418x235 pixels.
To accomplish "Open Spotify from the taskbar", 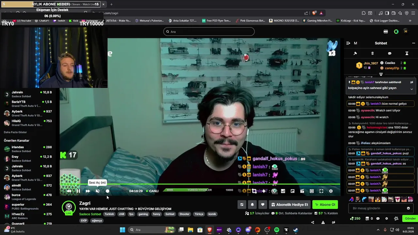I will (277, 230).
